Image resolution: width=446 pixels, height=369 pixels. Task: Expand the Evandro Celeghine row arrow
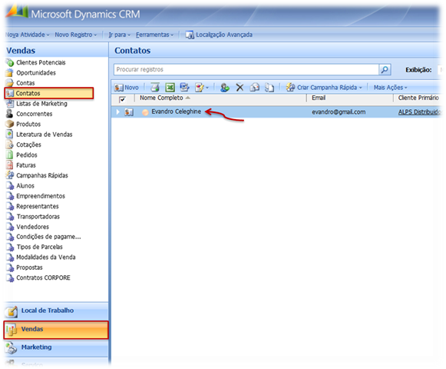coord(117,112)
